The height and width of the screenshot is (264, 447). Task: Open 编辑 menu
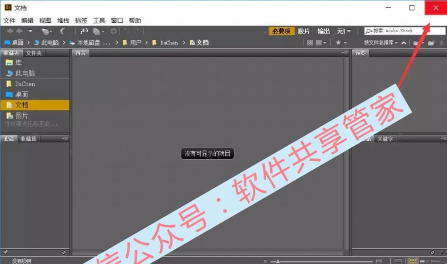click(27, 21)
